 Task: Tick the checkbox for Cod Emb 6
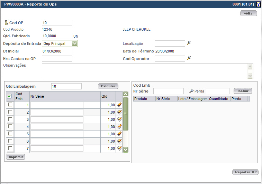point(10,141)
